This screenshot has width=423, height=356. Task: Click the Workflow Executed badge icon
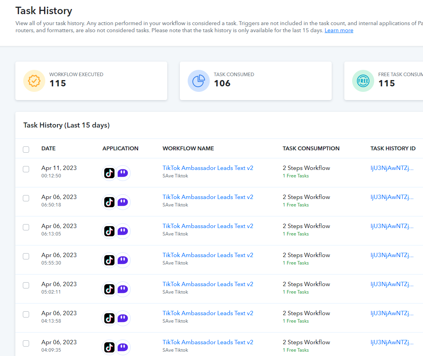click(34, 81)
